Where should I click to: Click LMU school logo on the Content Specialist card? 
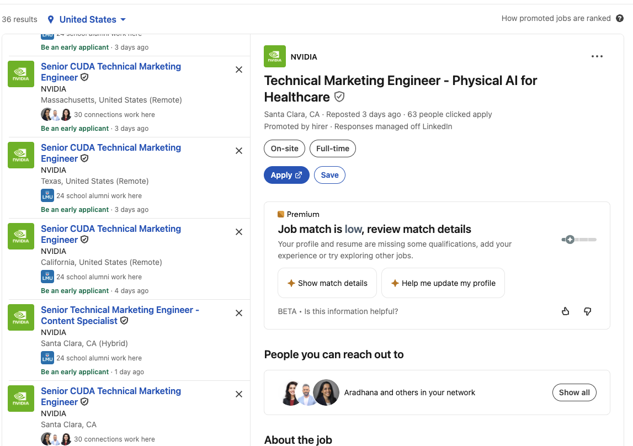47,358
